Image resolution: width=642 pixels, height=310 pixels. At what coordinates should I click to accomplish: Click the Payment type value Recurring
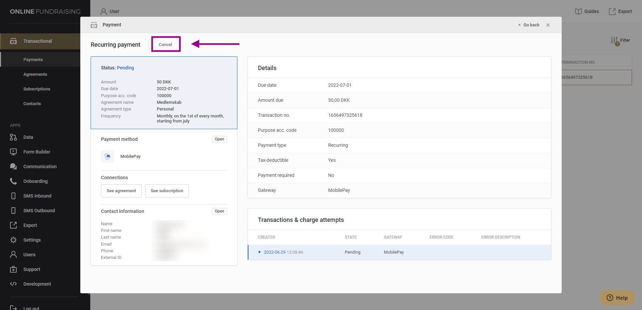pos(338,145)
